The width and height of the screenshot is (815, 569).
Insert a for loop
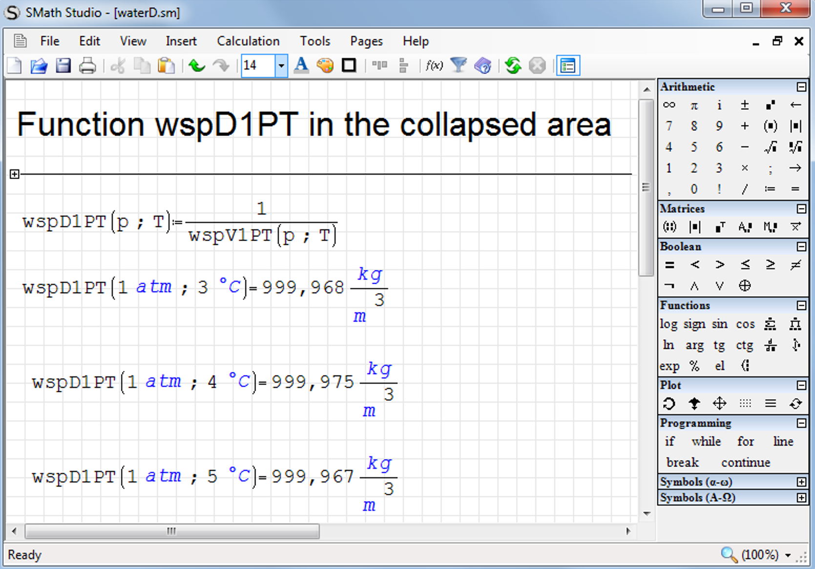pyautogui.click(x=746, y=442)
